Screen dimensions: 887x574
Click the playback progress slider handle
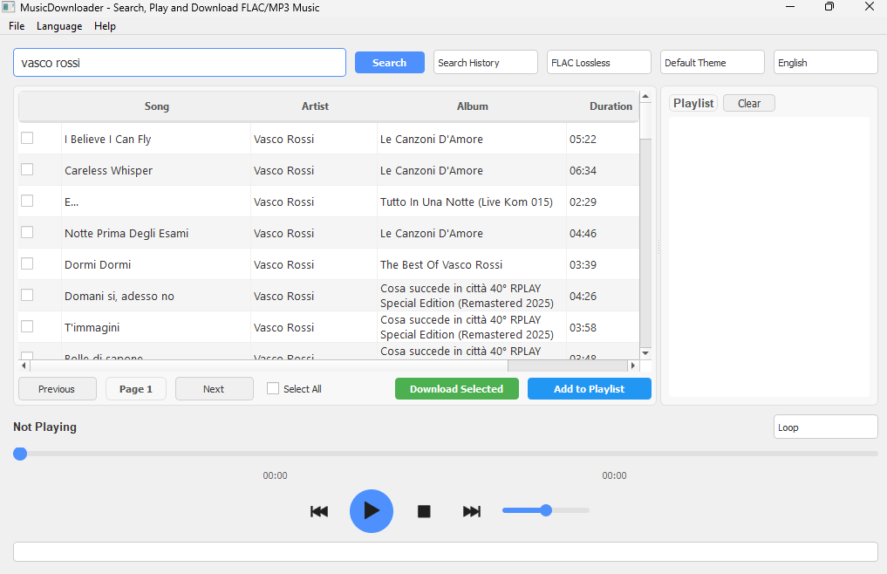20,454
